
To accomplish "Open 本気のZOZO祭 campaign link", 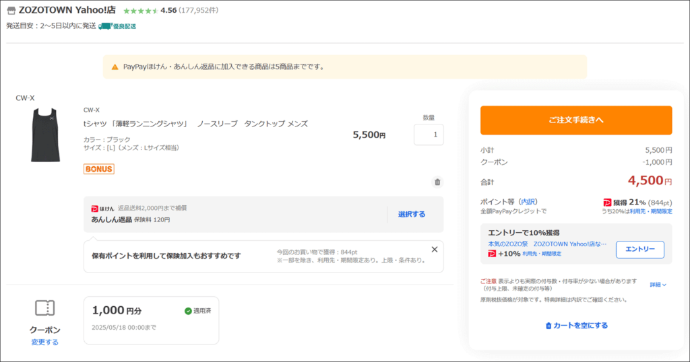I will (x=547, y=244).
